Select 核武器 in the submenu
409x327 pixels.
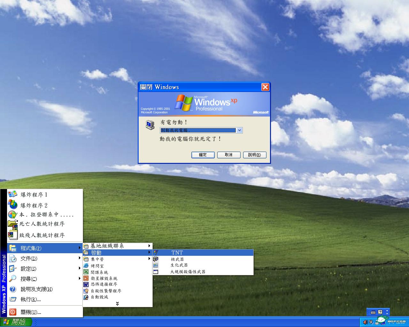(x=203, y=259)
